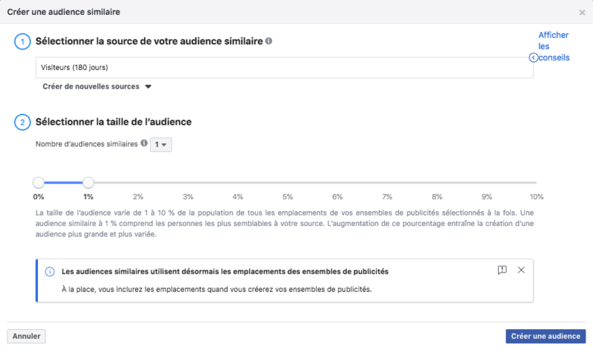The image size is (593, 350).
Task: Click the info icon next to source heading
Action: pos(269,41)
